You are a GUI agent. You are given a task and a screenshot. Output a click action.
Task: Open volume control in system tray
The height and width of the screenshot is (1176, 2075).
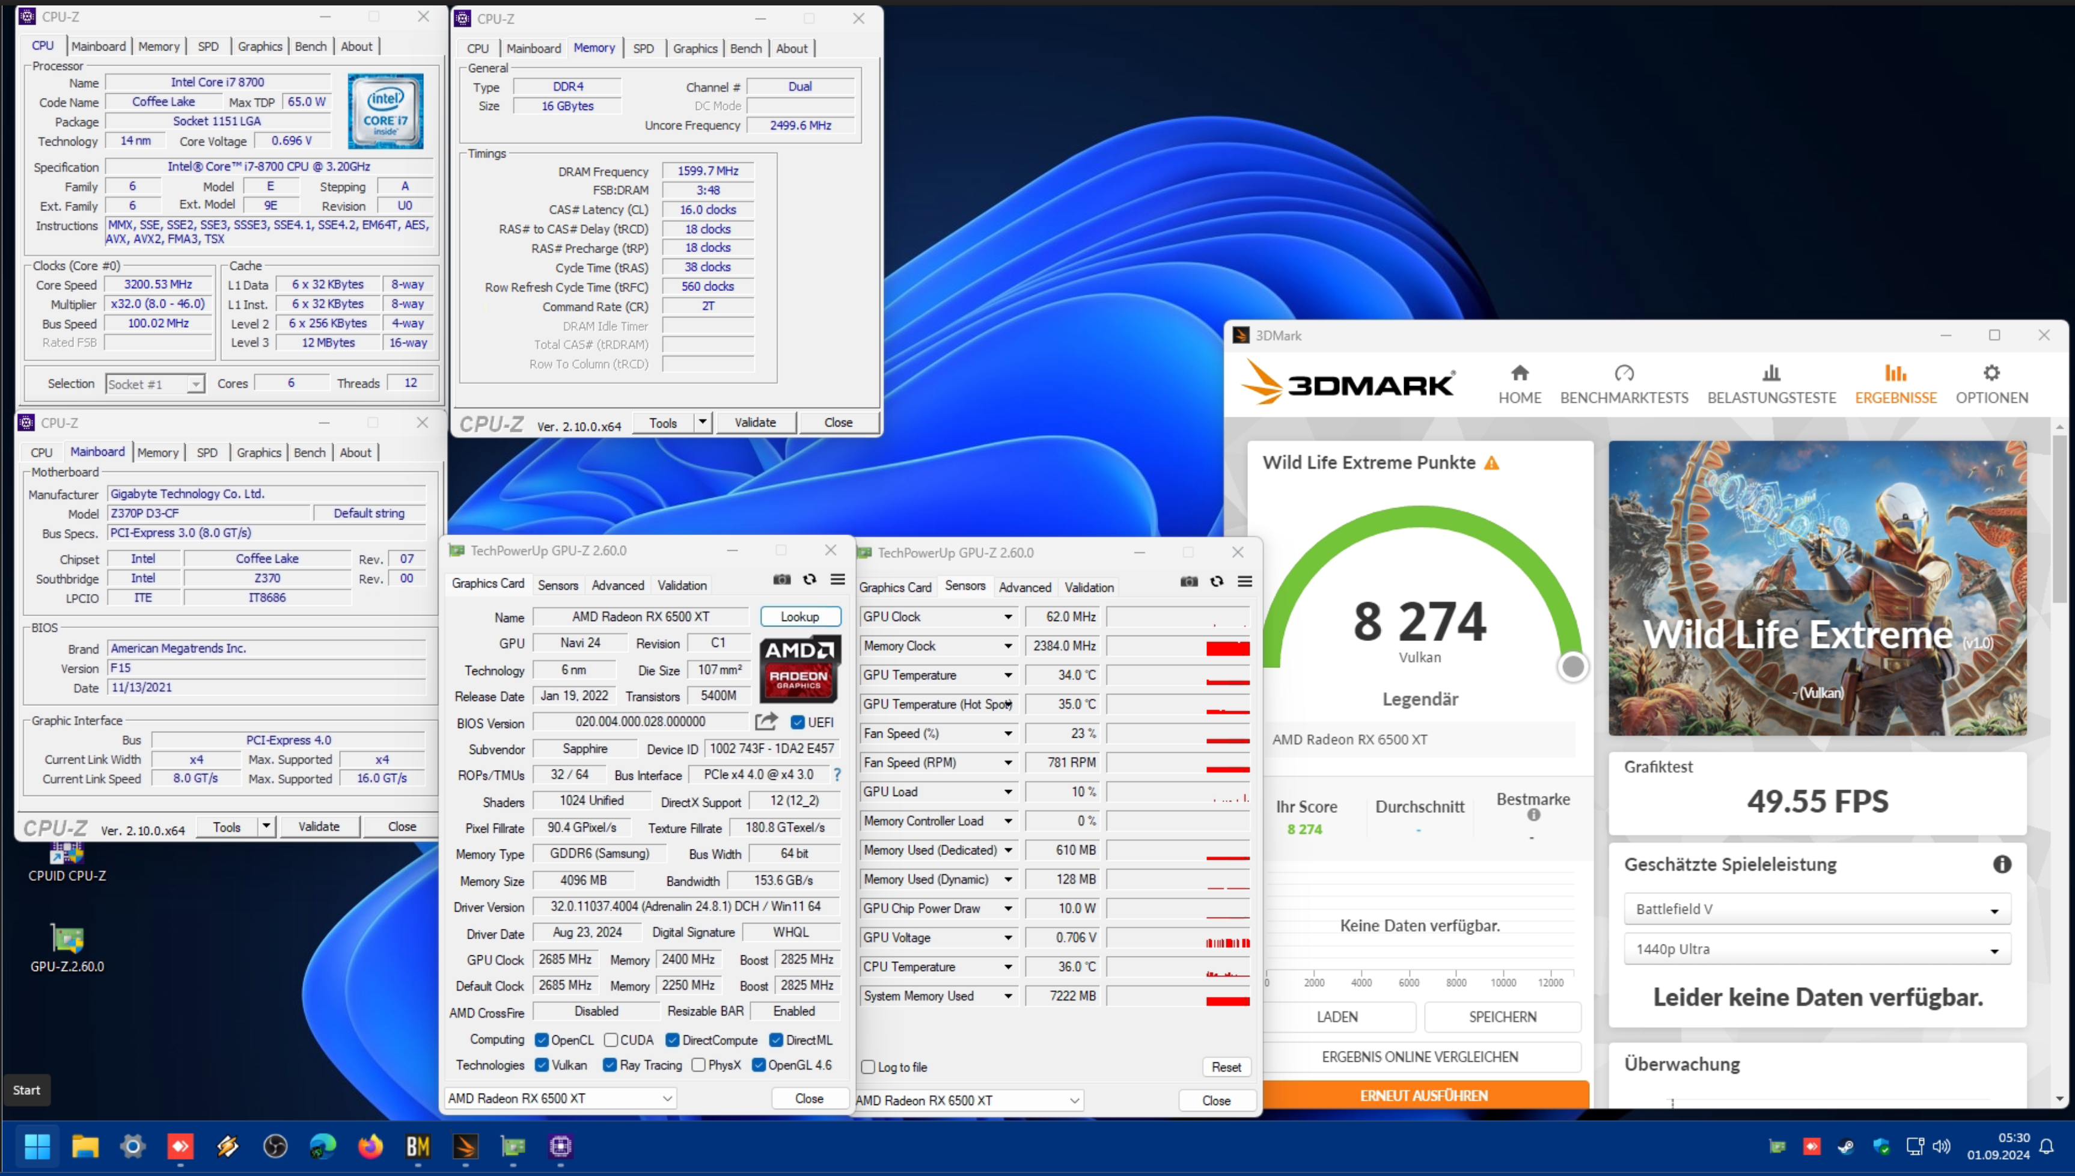click(x=1942, y=1146)
